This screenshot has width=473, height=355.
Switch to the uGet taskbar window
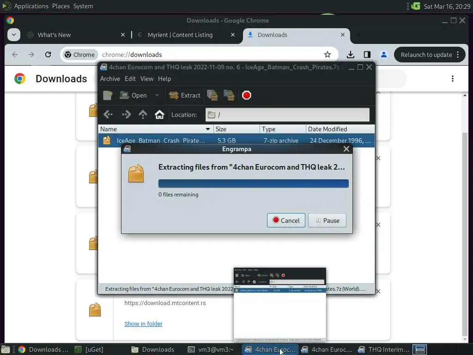(90, 349)
